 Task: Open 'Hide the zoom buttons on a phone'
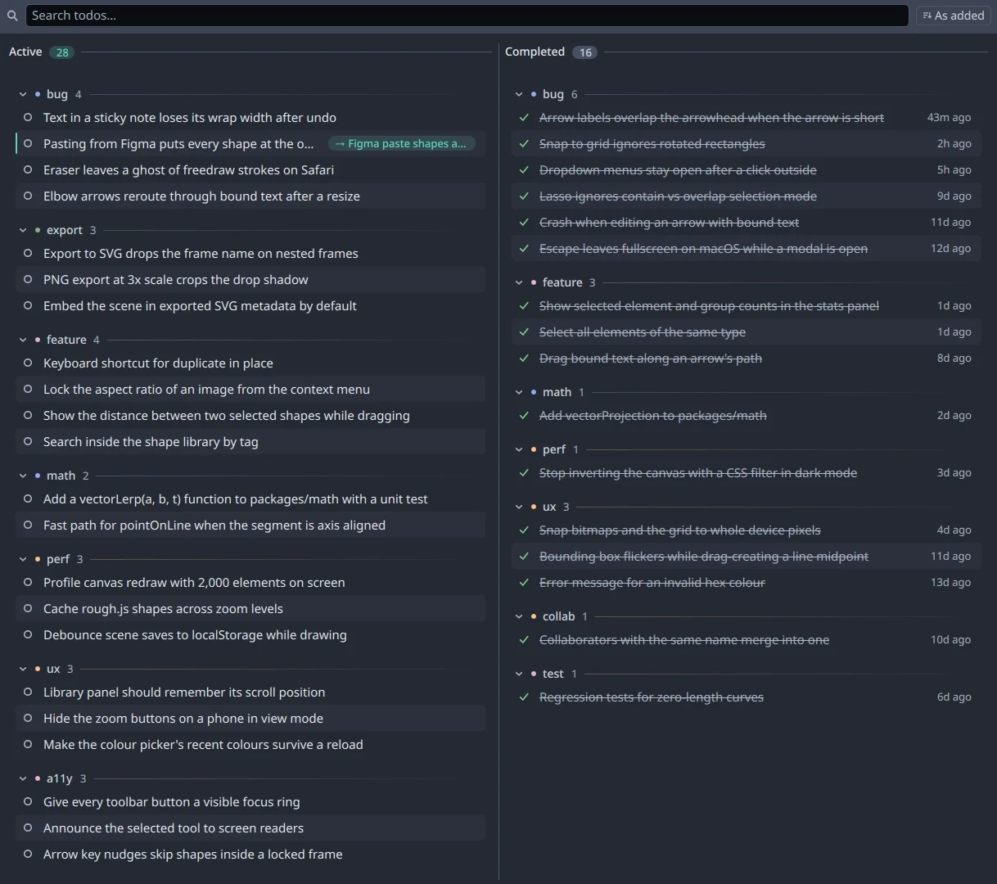pos(250,718)
